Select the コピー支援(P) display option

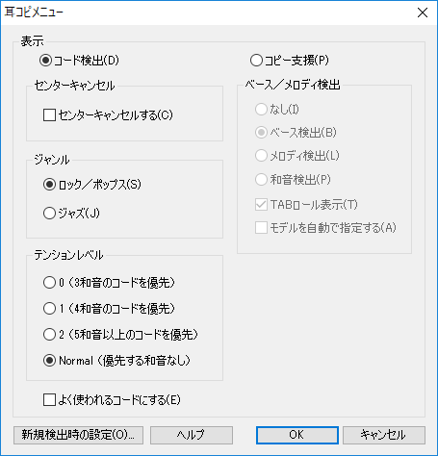click(x=290, y=60)
